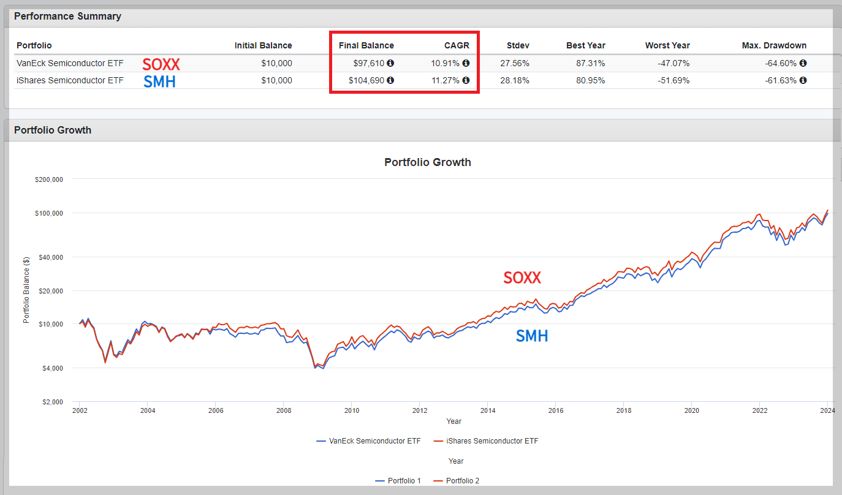This screenshot has width=842, height=495.
Task: Click the 27.56% Stdev value
Action: click(516, 63)
